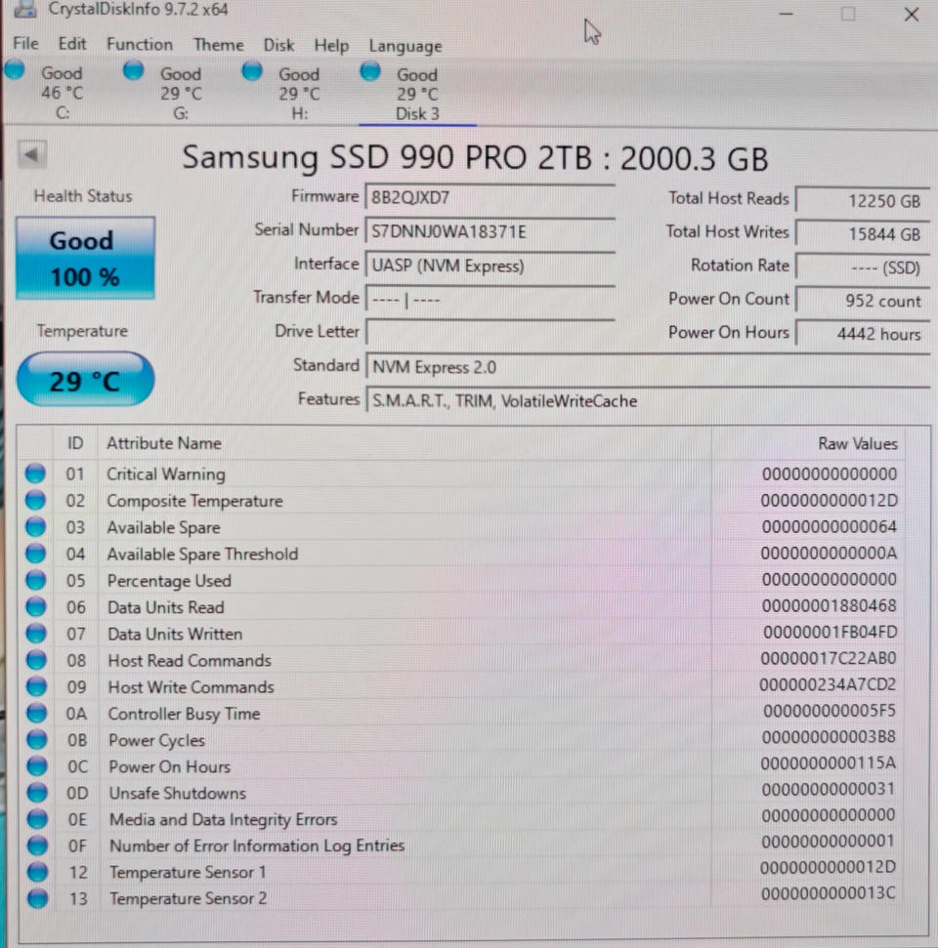Click the Transfer Mode field
The image size is (938, 948).
pyautogui.click(x=490, y=299)
